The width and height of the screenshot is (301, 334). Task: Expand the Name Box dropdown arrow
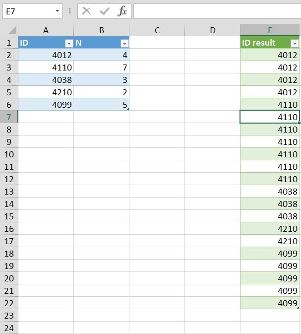[x=57, y=11]
